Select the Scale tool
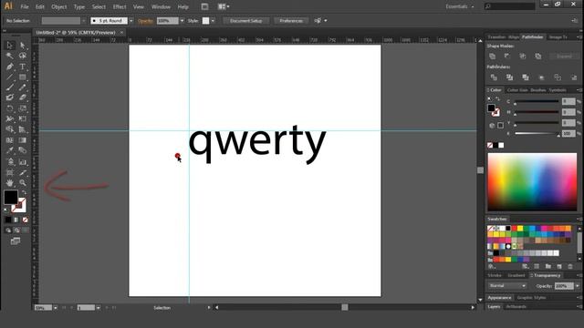This screenshot has width=584, height=328. click(x=22, y=108)
